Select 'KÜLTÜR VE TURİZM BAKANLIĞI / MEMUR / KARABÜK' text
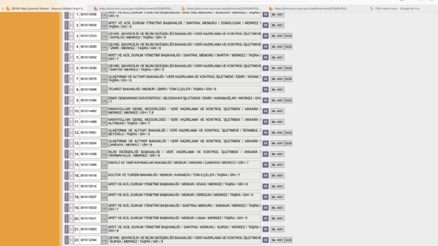The height and width of the screenshot is (246, 438). tap(184, 176)
